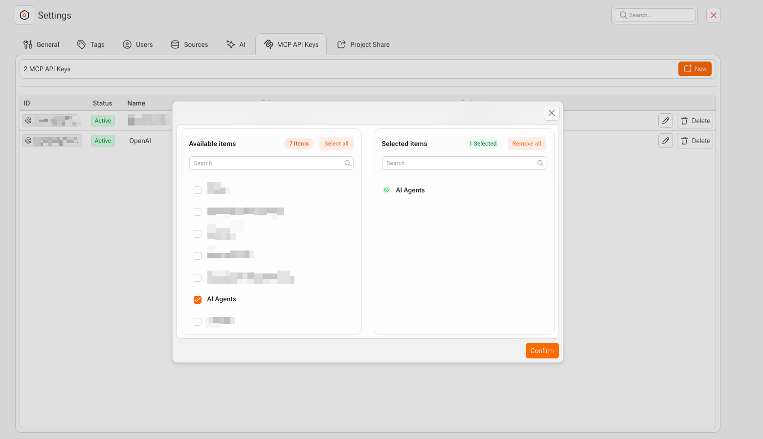This screenshot has height=439, width=763.
Task: Uncheck the AI Agents checkbox
Action: point(198,299)
